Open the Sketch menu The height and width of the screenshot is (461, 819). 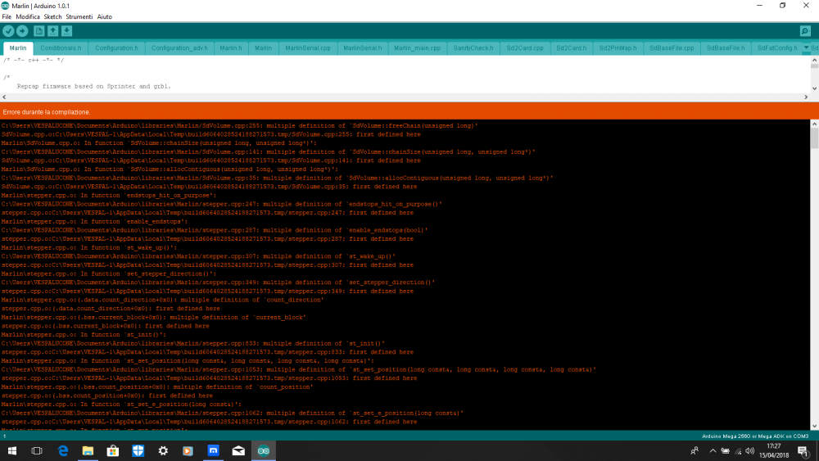(x=52, y=16)
